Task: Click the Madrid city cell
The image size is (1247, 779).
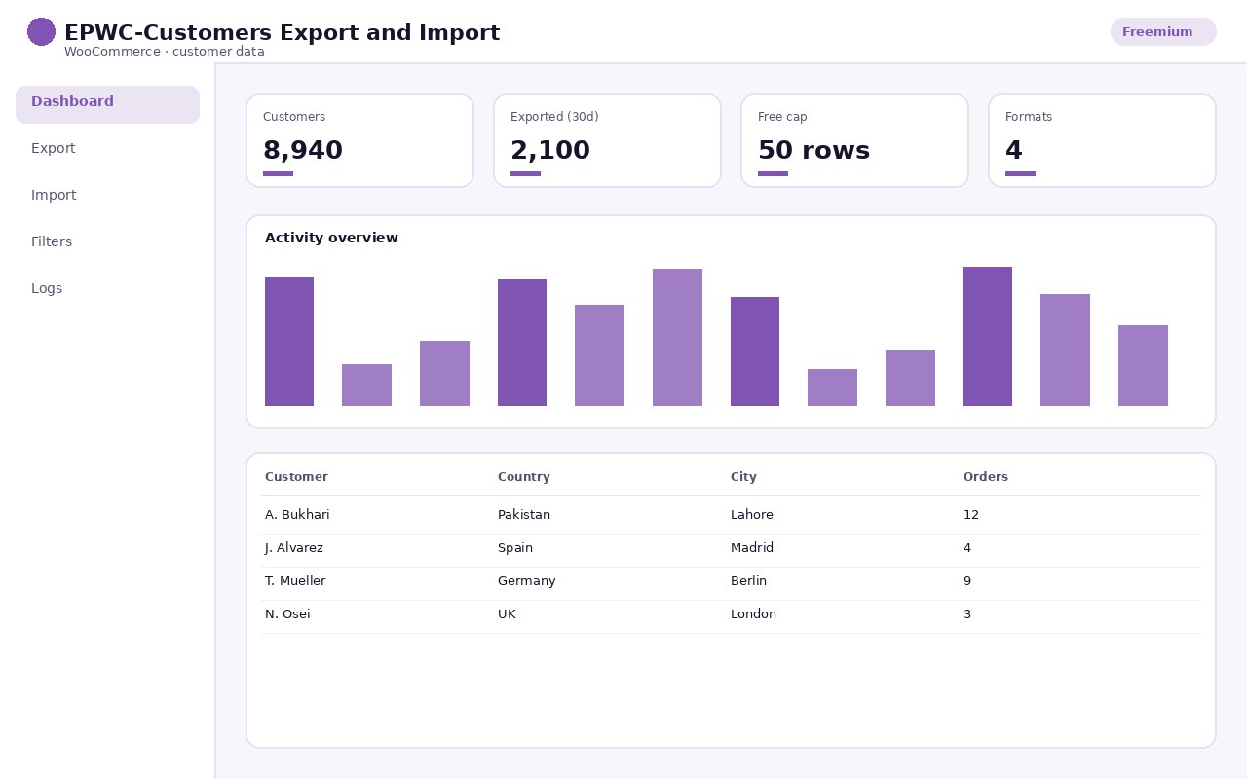Action: point(752,548)
